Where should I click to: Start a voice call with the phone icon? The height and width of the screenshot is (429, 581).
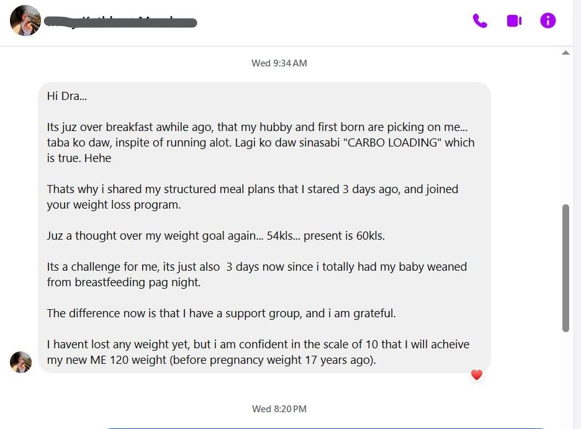[480, 20]
